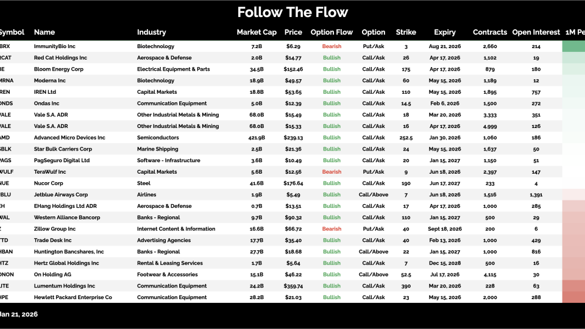585x329 pixels.
Task: Click the Open Interest column header
Action: tap(536, 32)
